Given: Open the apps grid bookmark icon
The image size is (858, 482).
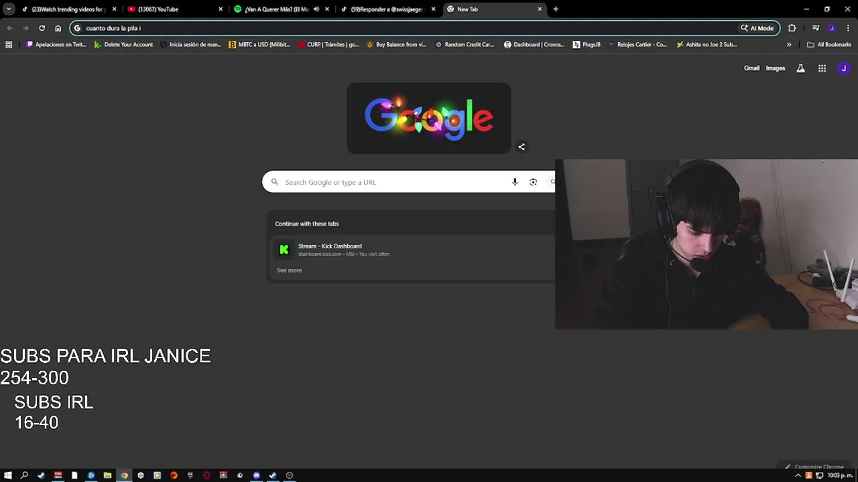Looking at the screenshot, I should click(x=9, y=45).
